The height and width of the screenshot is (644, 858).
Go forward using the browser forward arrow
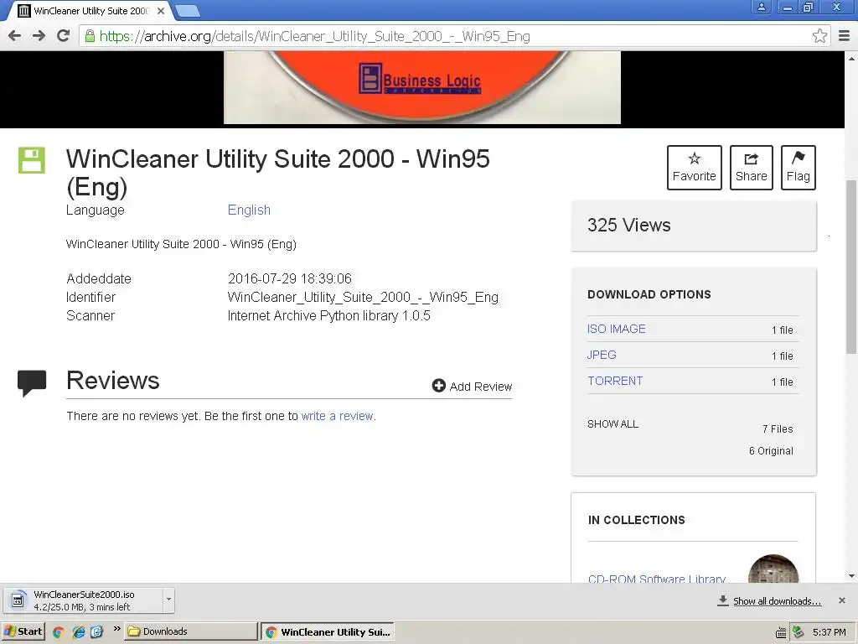39,36
